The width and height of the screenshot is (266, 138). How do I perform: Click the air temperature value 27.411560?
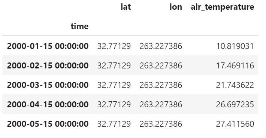coord(235,124)
